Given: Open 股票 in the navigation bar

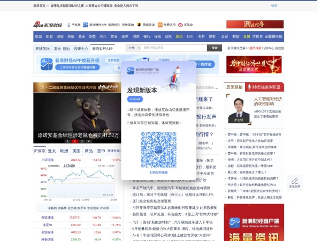Looking at the screenshot, I should click(39, 36).
